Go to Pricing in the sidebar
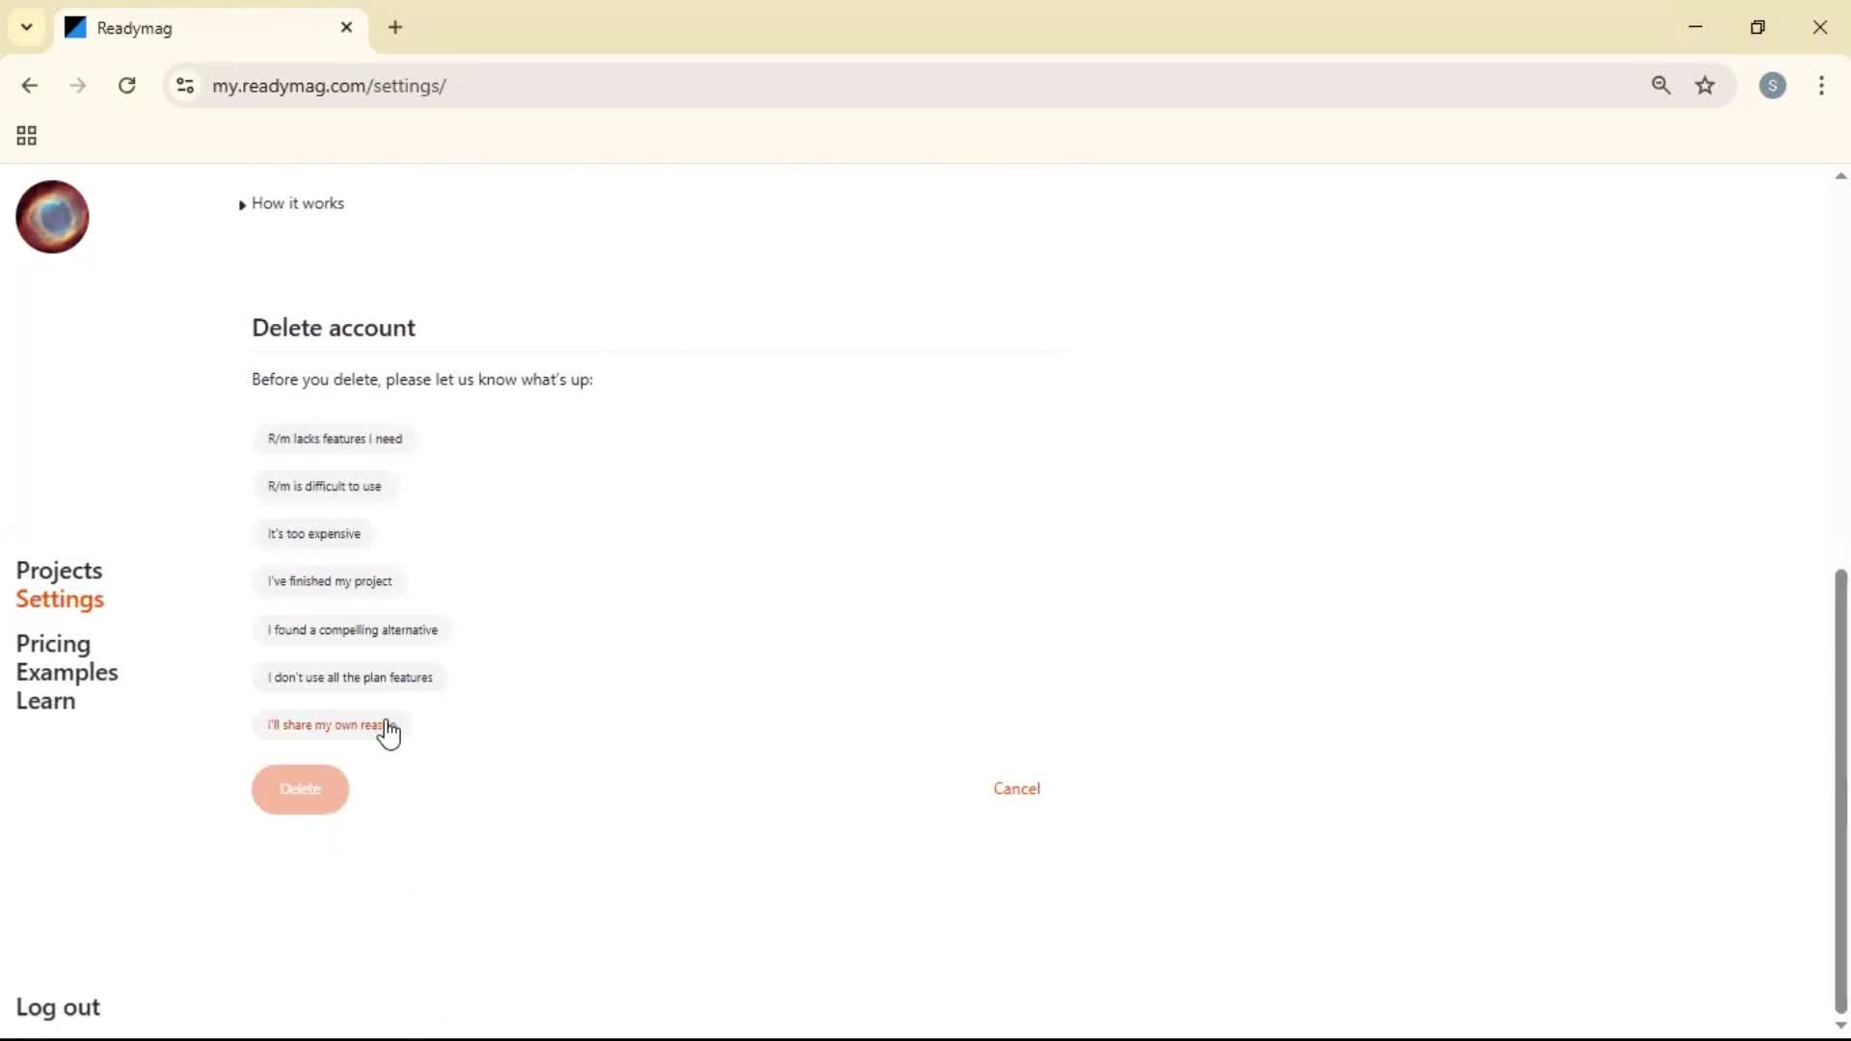1851x1041 pixels. (53, 644)
